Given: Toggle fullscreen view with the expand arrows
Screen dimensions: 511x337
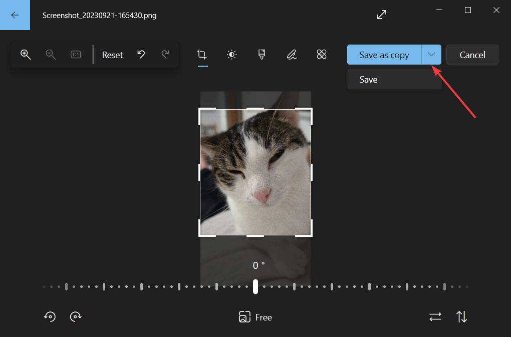Looking at the screenshot, I should click(381, 15).
